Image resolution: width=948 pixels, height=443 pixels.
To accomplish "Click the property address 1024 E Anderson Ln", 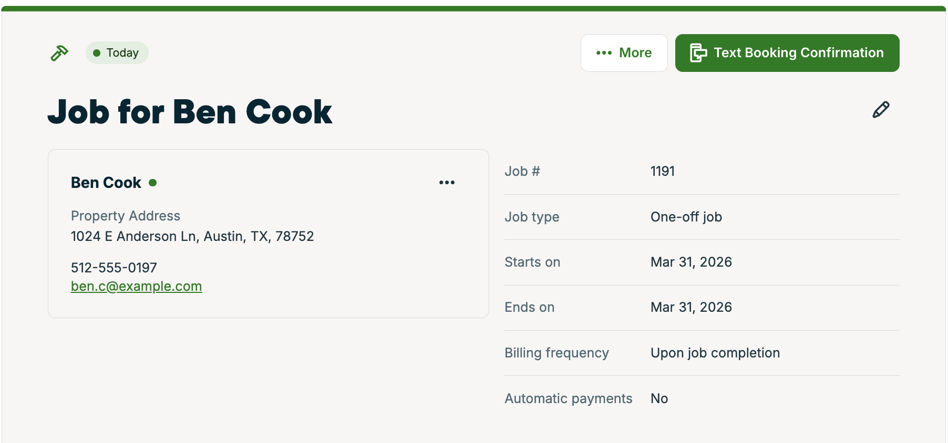I will (x=192, y=236).
